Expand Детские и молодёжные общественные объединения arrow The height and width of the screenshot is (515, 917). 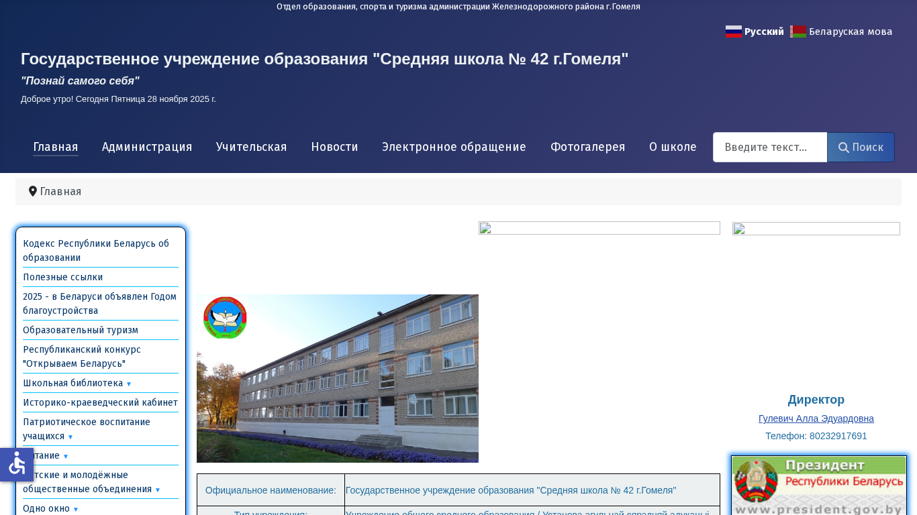click(x=158, y=490)
